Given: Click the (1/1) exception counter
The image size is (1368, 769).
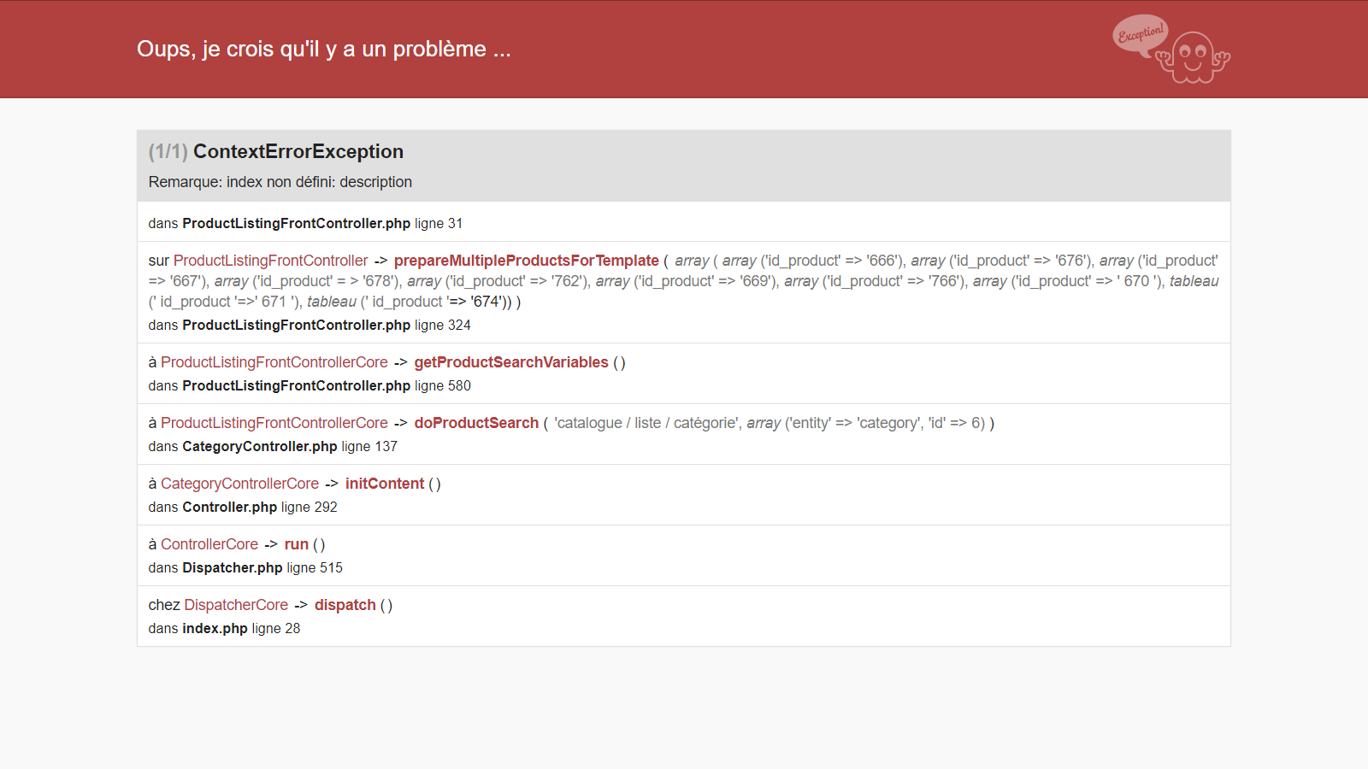Looking at the screenshot, I should point(168,151).
